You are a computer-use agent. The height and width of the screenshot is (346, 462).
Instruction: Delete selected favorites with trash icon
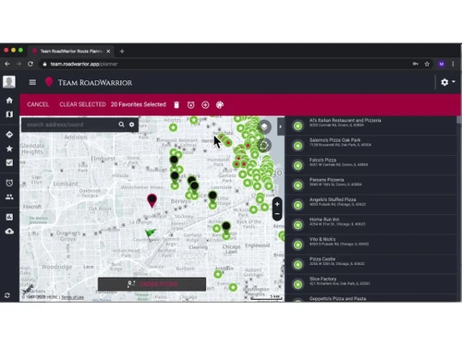click(176, 105)
